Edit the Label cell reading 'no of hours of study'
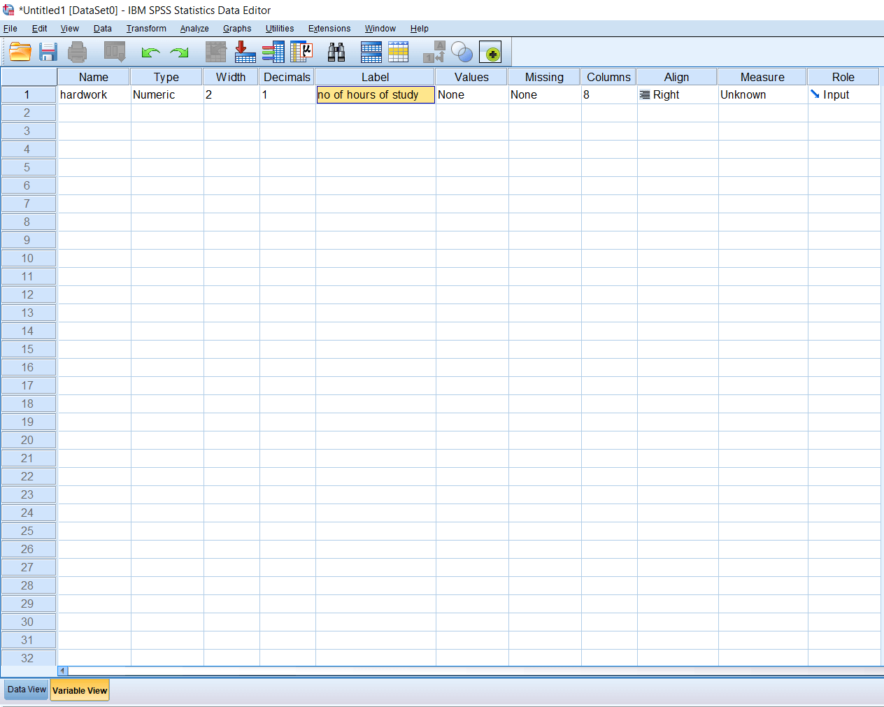The image size is (884, 707). pyautogui.click(x=375, y=94)
